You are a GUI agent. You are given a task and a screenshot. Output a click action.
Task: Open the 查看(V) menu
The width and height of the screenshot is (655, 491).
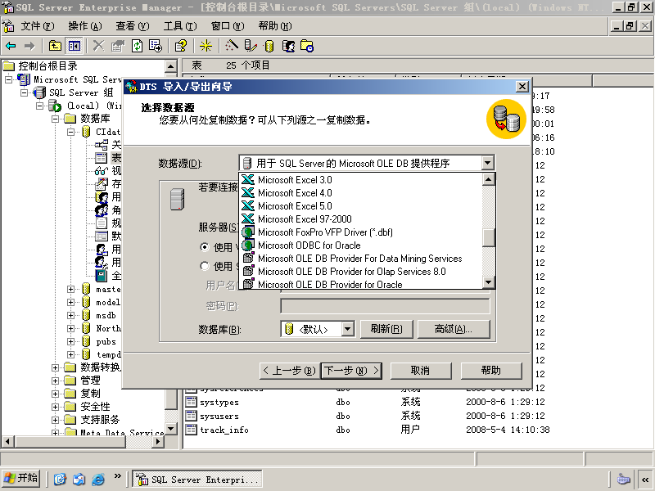[132, 26]
